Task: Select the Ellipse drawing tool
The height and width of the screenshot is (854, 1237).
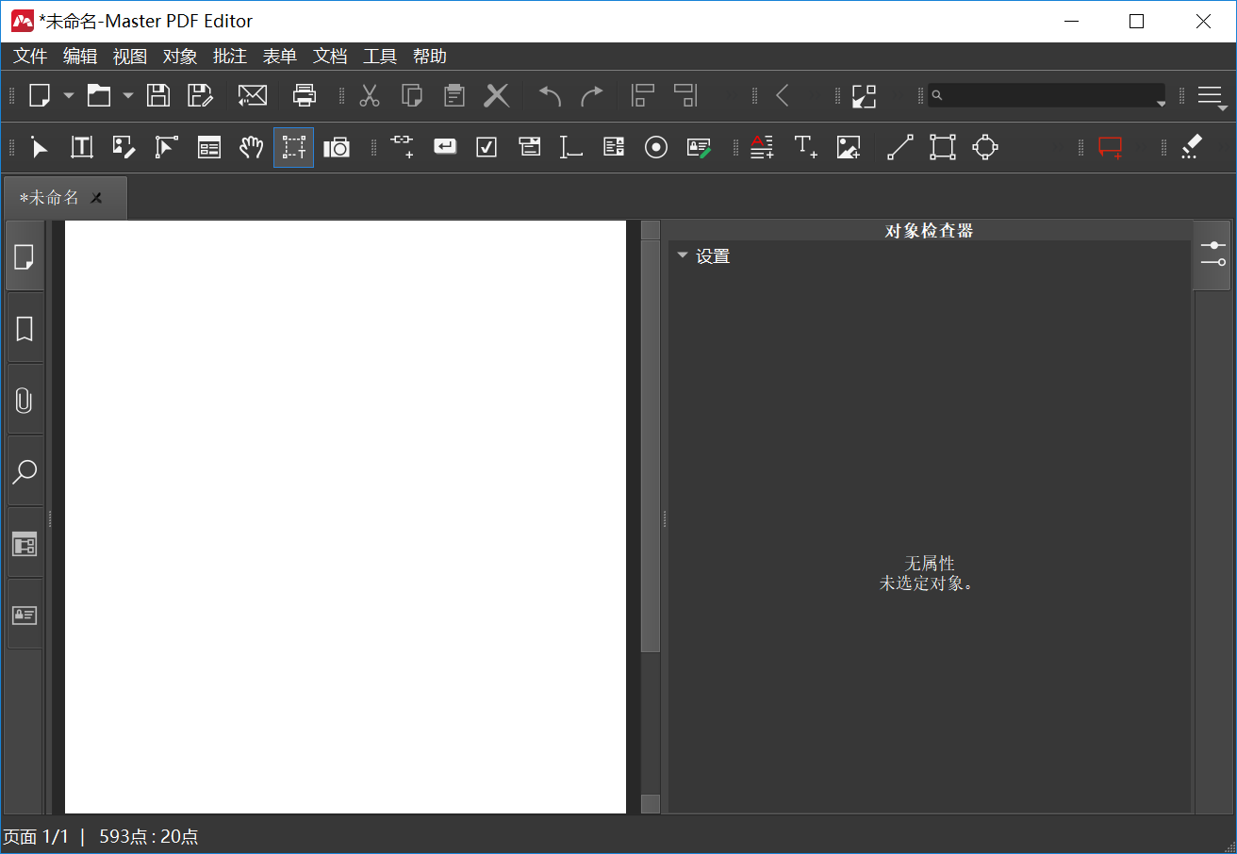Action: coord(985,147)
